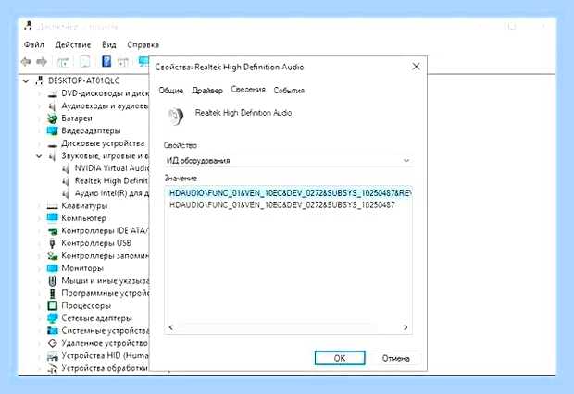Select Компьютер tree item
The image size is (574, 394).
point(84,218)
